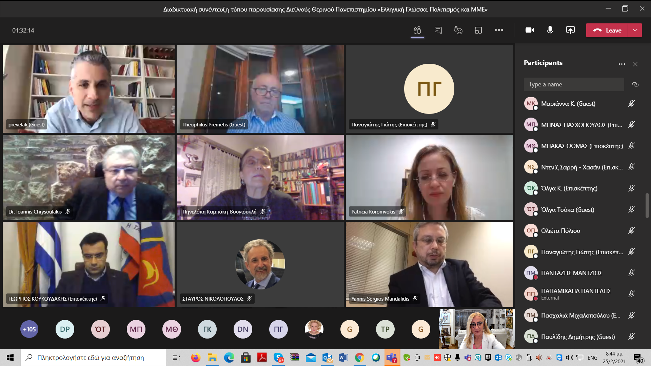Open Task View in the taskbar

point(176,358)
